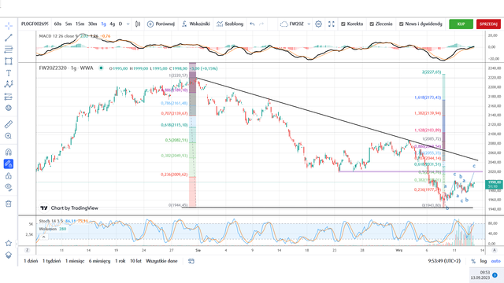504x283 pixels.
Task: Toggle stay in drawing mode
Action: [x=9, y=164]
